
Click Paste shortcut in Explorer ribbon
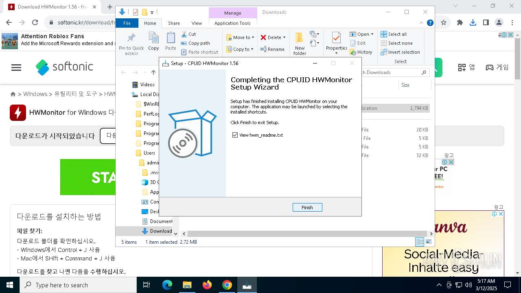199,52
